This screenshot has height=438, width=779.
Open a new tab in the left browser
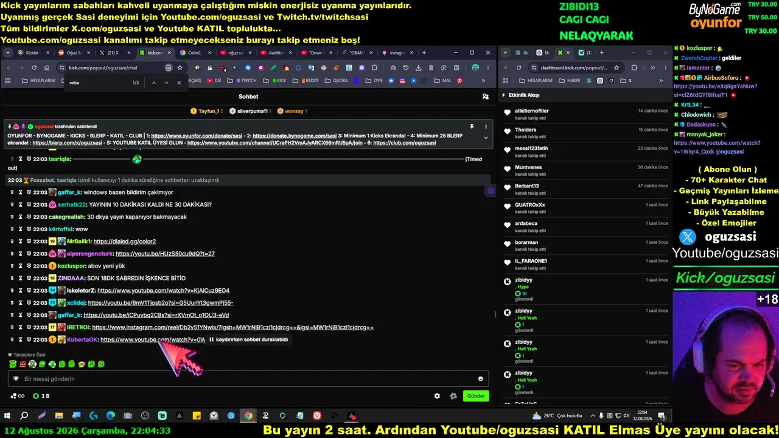coord(424,53)
